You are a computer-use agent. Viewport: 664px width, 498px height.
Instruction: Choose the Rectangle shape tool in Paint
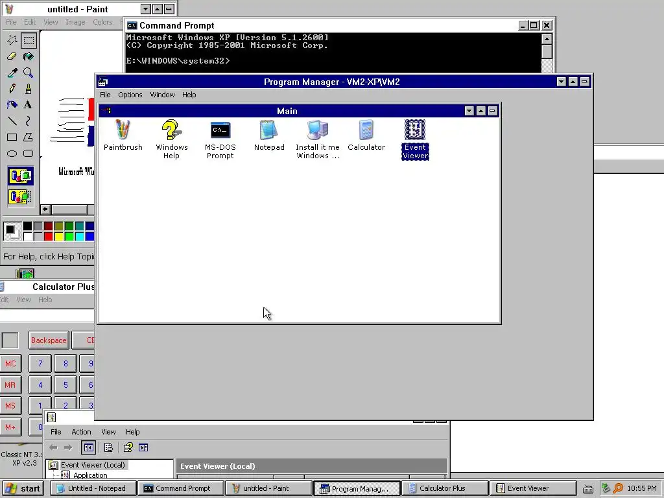coord(12,137)
